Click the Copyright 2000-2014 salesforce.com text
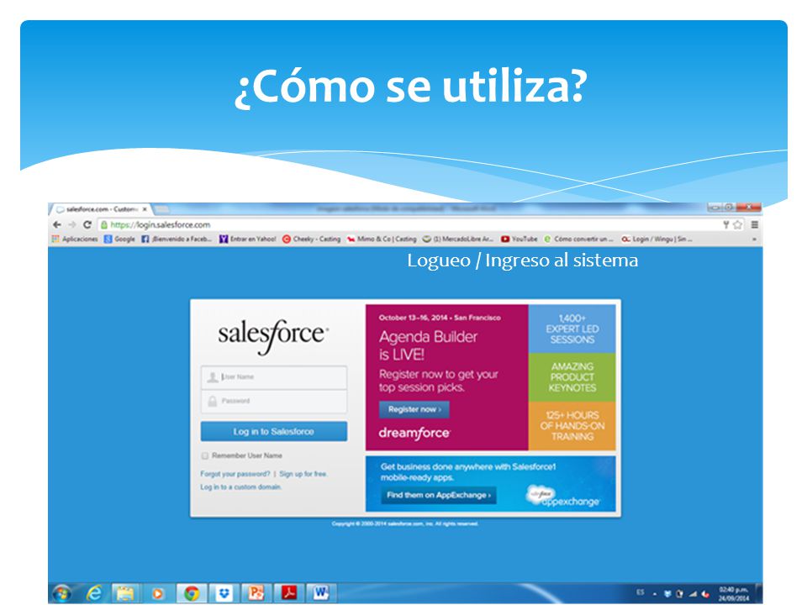This screenshot has width=807, height=605. coord(405,523)
